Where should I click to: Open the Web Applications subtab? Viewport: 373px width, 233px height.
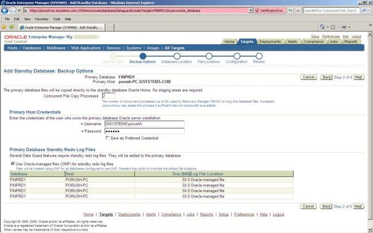pyautogui.click(x=86, y=48)
